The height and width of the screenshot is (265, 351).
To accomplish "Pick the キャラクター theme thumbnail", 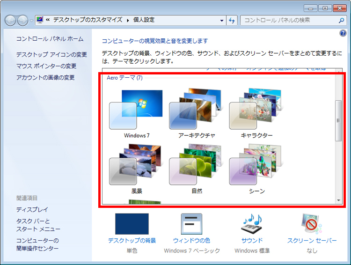I will pos(256,109).
